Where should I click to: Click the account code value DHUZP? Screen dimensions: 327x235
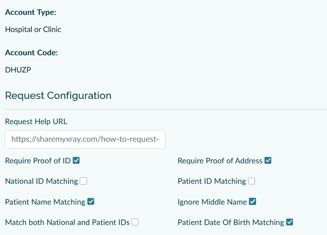pyautogui.click(x=18, y=70)
